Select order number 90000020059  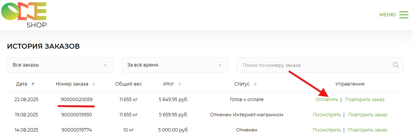click(x=77, y=100)
